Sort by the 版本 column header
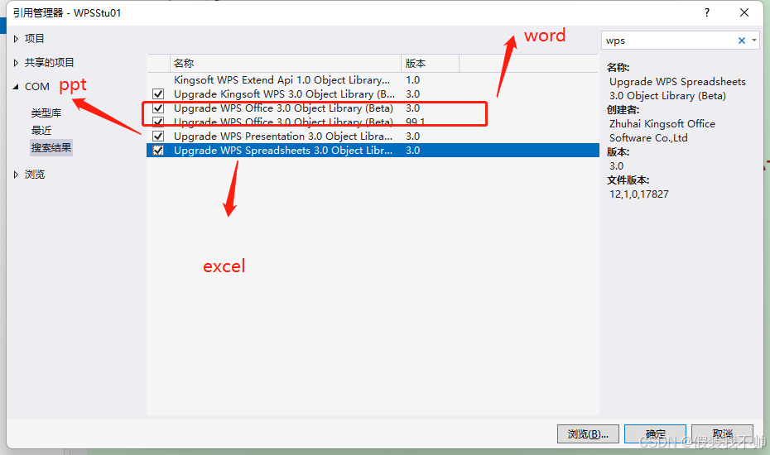The width and height of the screenshot is (770, 455). [x=431, y=64]
